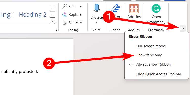
Task: Collapse Ribbon Display Options chevron
Action: click(183, 29)
